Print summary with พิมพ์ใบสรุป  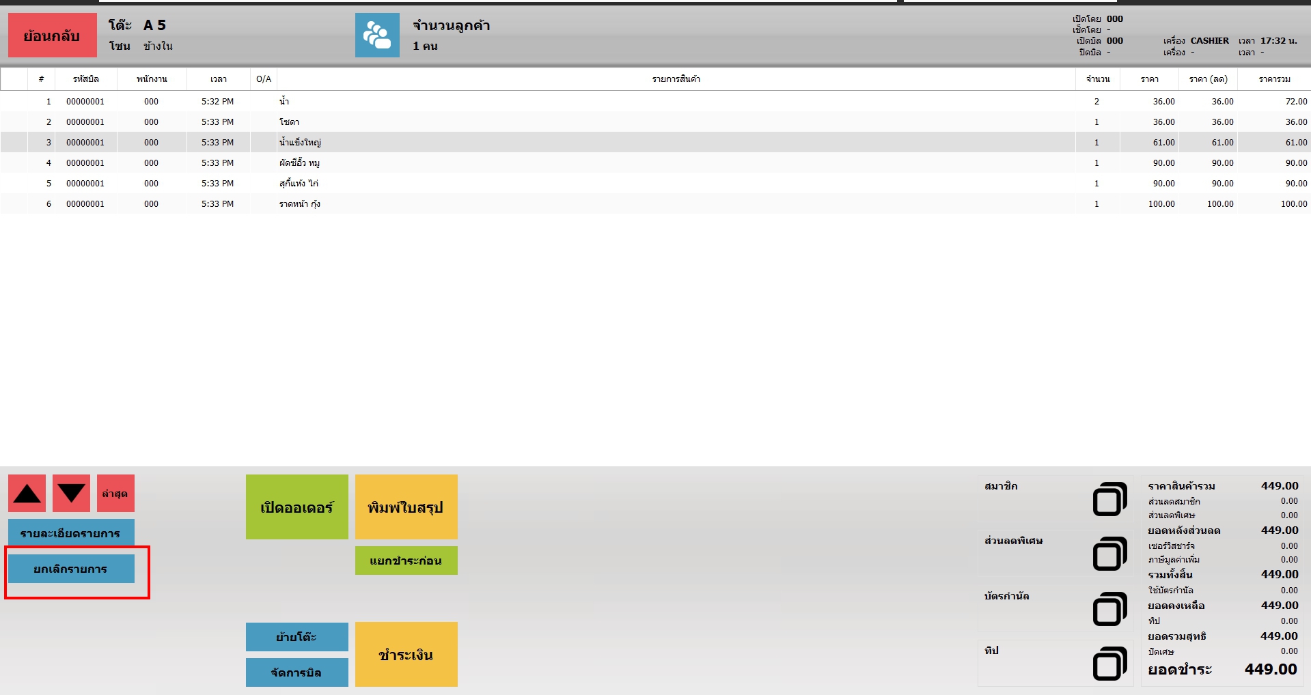406,507
